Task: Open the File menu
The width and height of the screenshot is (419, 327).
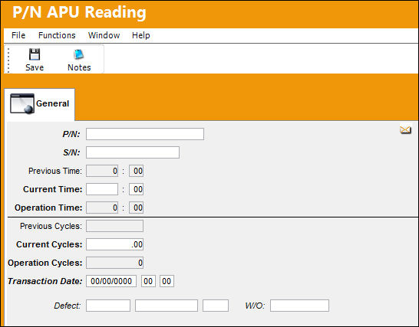Action: click(x=18, y=35)
